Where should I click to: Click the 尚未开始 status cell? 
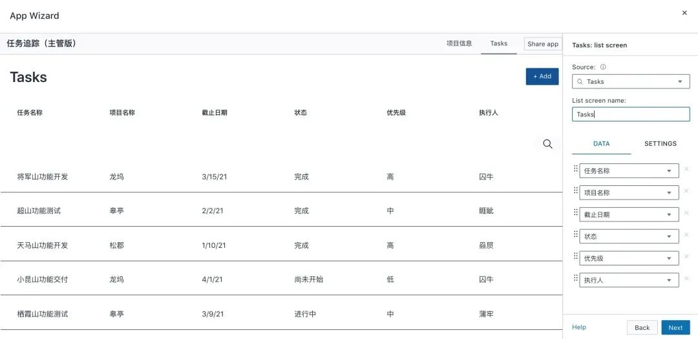pos(308,280)
